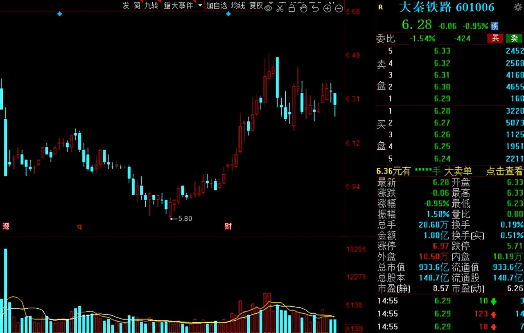Click the red 买 buy button
The width and height of the screenshot is (524, 333).
pos(495,39)
